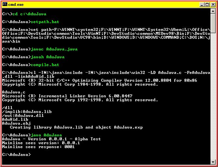Click the cmd.exe title bar text

point(16,5)
